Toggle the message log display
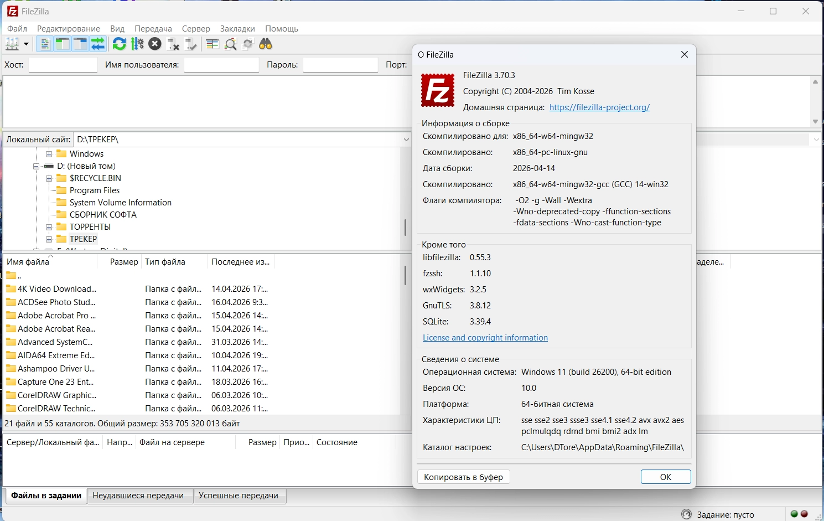The height and width of the screenshot is (521, 824). pyautogui.click(x=45, y=44)
